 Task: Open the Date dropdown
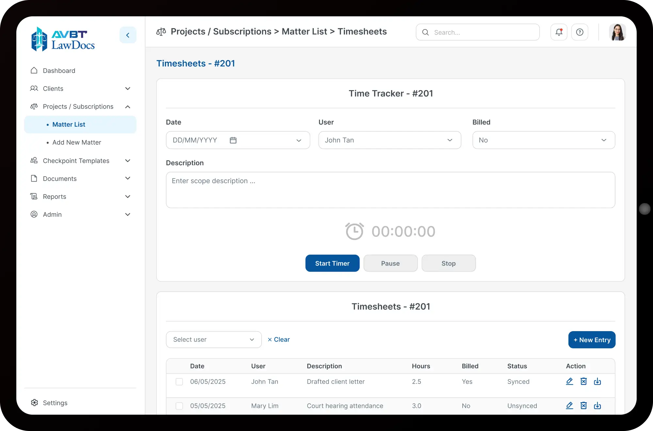[x=238, y=140]
